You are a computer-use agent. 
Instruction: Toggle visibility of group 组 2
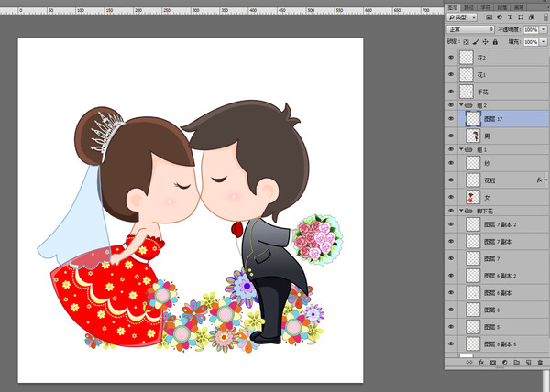pos(451,105)
